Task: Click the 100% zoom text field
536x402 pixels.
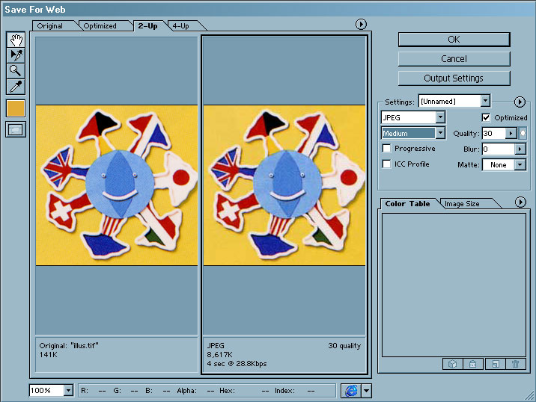Action: pos(46,390)
